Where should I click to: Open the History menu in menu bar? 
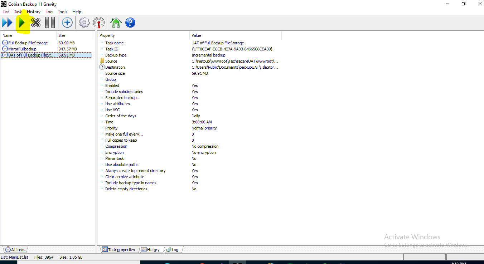pyautogui.click(x=34, y=12)
